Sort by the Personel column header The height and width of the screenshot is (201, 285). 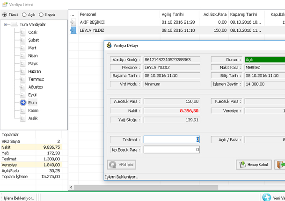(x=119, y=14)
